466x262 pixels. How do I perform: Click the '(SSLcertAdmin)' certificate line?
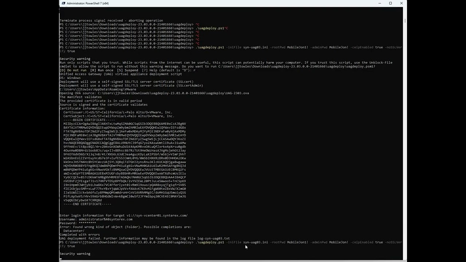pyautogui.click(x=131, y=86)
